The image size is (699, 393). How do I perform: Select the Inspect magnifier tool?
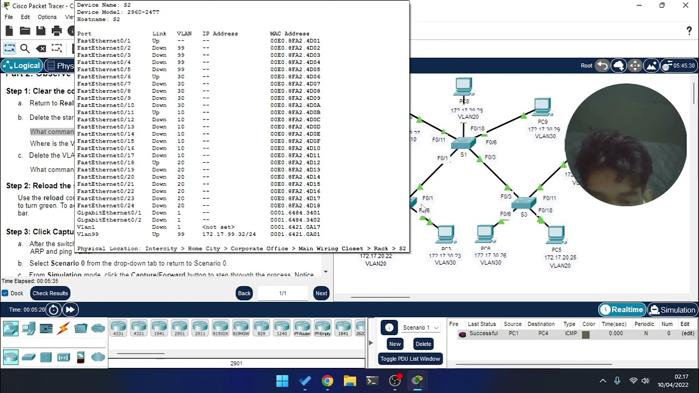[x=25, y=49]
